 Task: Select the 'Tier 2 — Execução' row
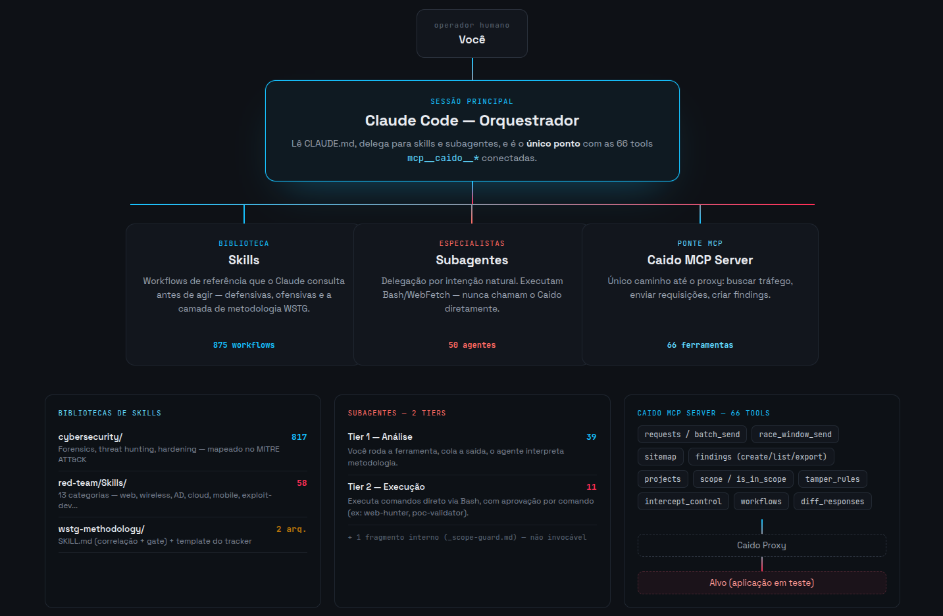pos(472,500)
